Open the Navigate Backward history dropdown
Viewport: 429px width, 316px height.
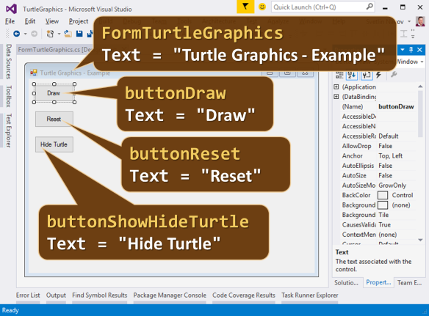pos(25,34)
